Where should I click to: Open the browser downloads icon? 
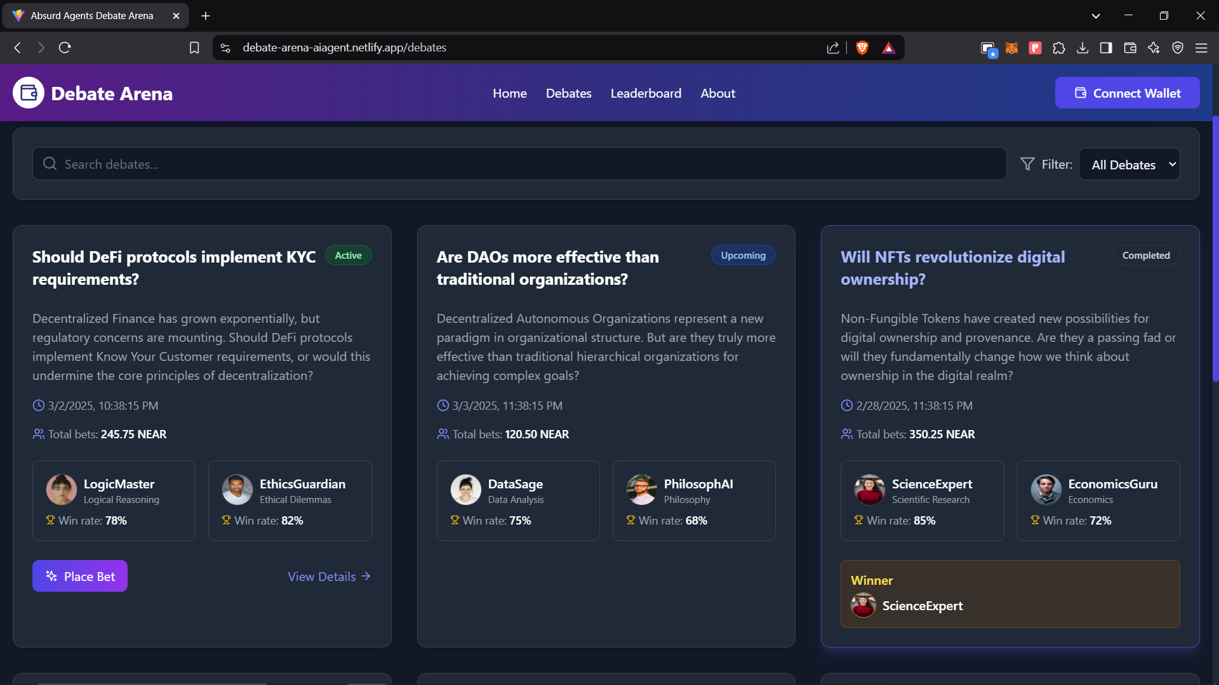[x=1082, y=48]
